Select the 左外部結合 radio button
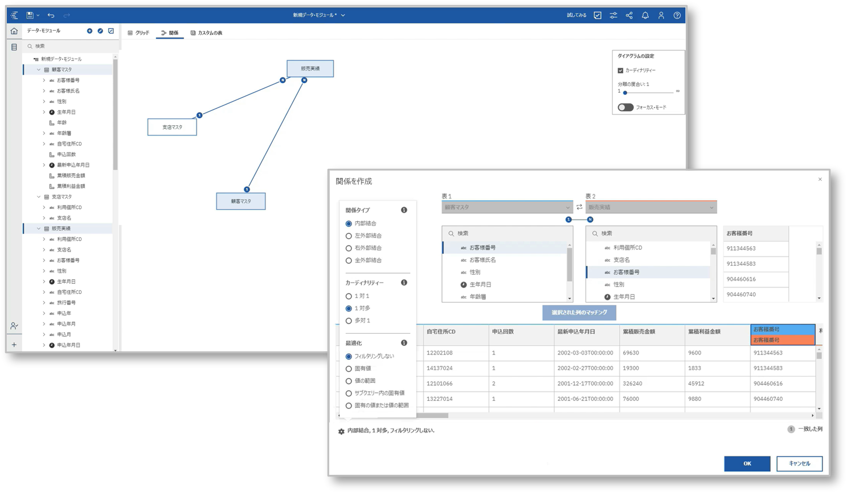847x493 pixels. point(348,235)
